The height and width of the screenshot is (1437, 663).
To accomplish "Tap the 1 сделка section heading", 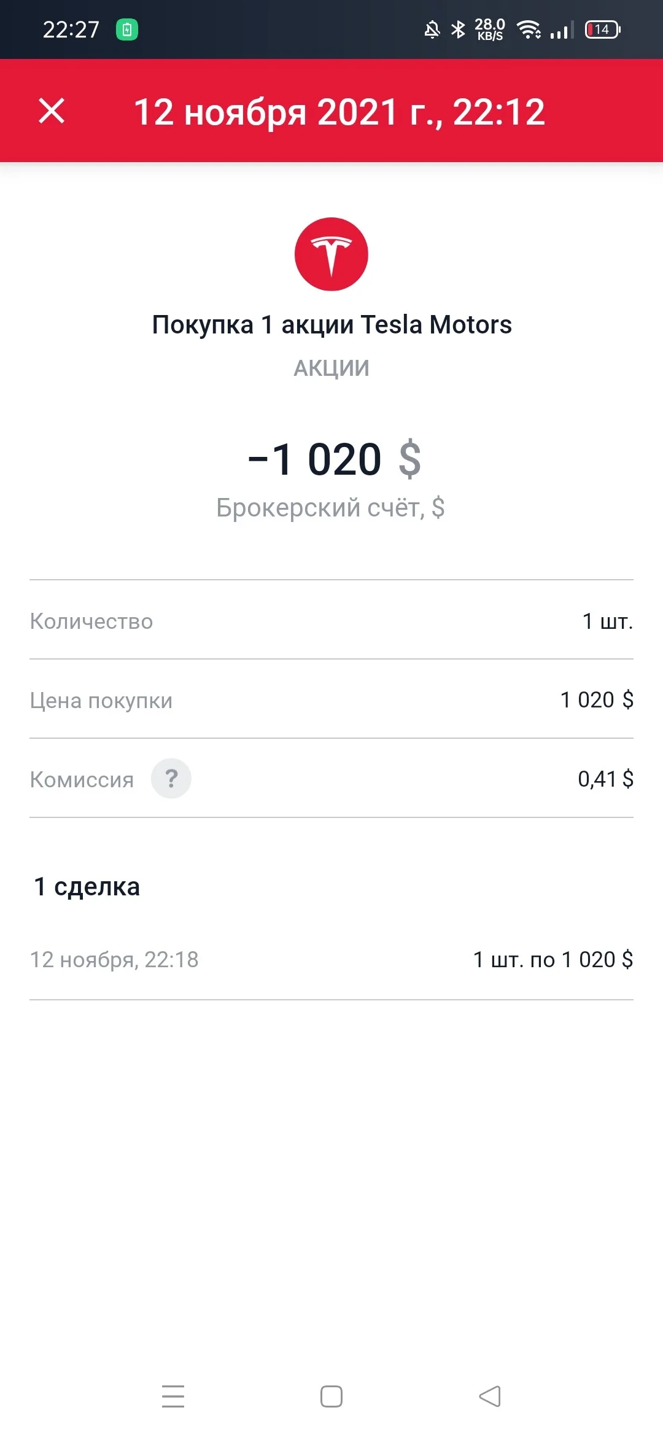I will pyautogui.click(x=87, y=887).
